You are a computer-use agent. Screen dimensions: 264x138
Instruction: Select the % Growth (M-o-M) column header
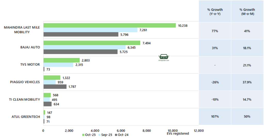point(247,12)
